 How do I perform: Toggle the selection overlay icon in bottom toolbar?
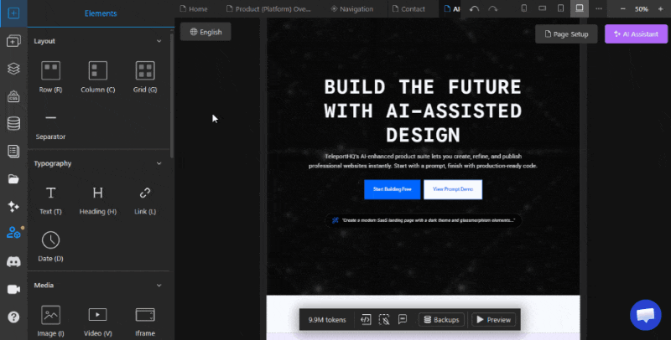384,319
